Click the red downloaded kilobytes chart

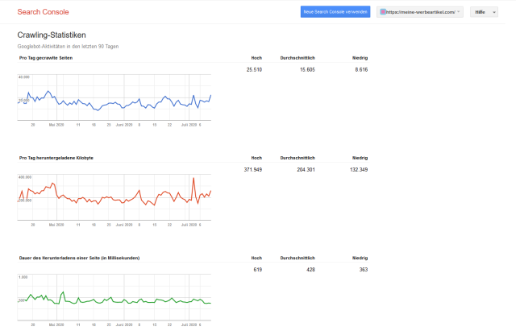pyautogui.click(x=114, y=197)
